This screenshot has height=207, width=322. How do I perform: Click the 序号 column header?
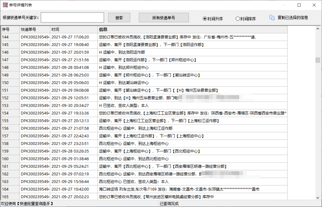[x=10, y=29]
